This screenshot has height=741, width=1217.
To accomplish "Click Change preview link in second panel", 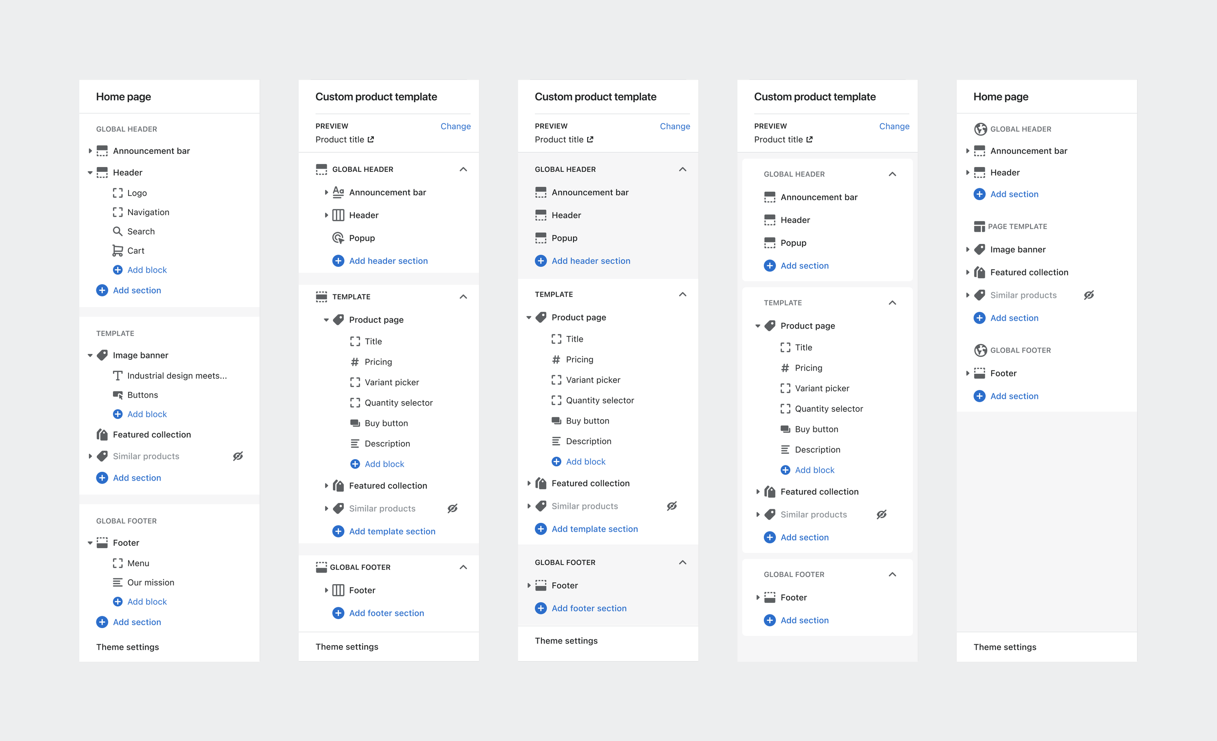I will [455, 126].
